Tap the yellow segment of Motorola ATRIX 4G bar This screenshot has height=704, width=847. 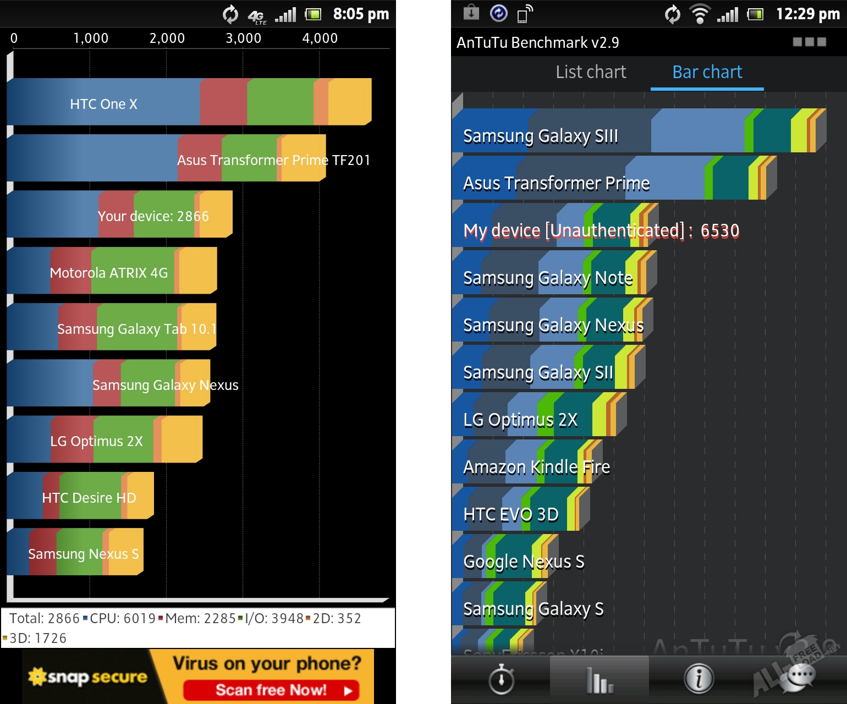(197, 271)
